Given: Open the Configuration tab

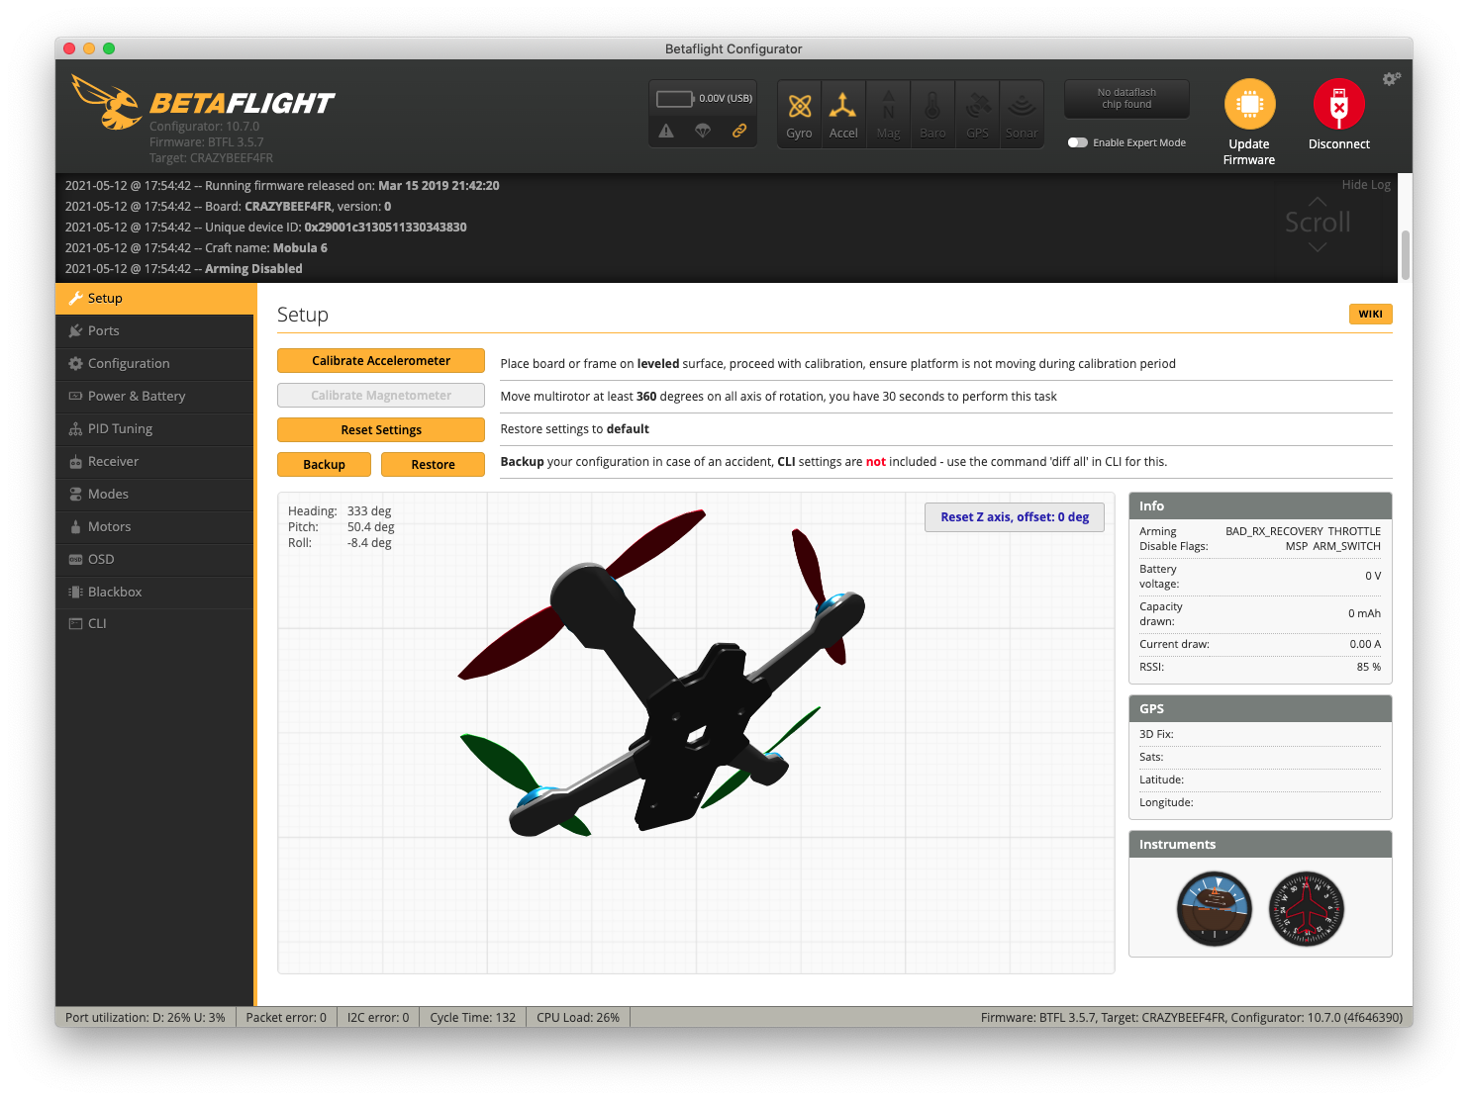Looking at the screenshot, I should (154, 364).
